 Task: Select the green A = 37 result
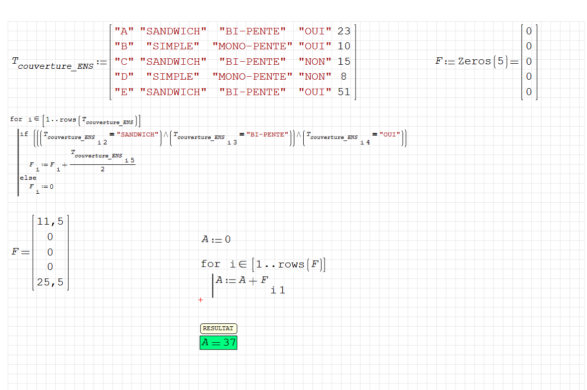(218, 343)
